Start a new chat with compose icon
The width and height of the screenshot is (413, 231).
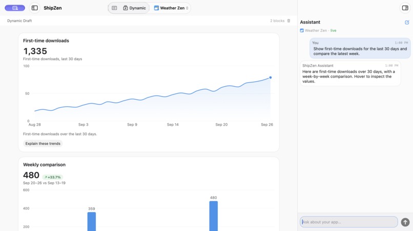point(407,22)
